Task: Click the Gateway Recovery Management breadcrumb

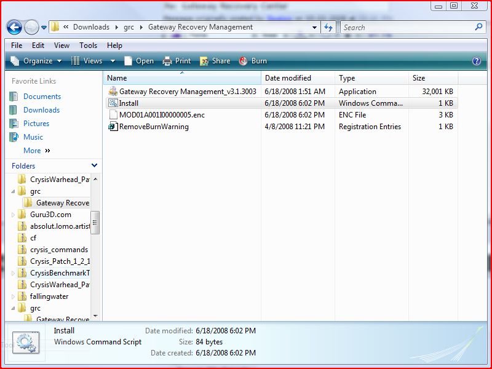Action: point(200,27)
